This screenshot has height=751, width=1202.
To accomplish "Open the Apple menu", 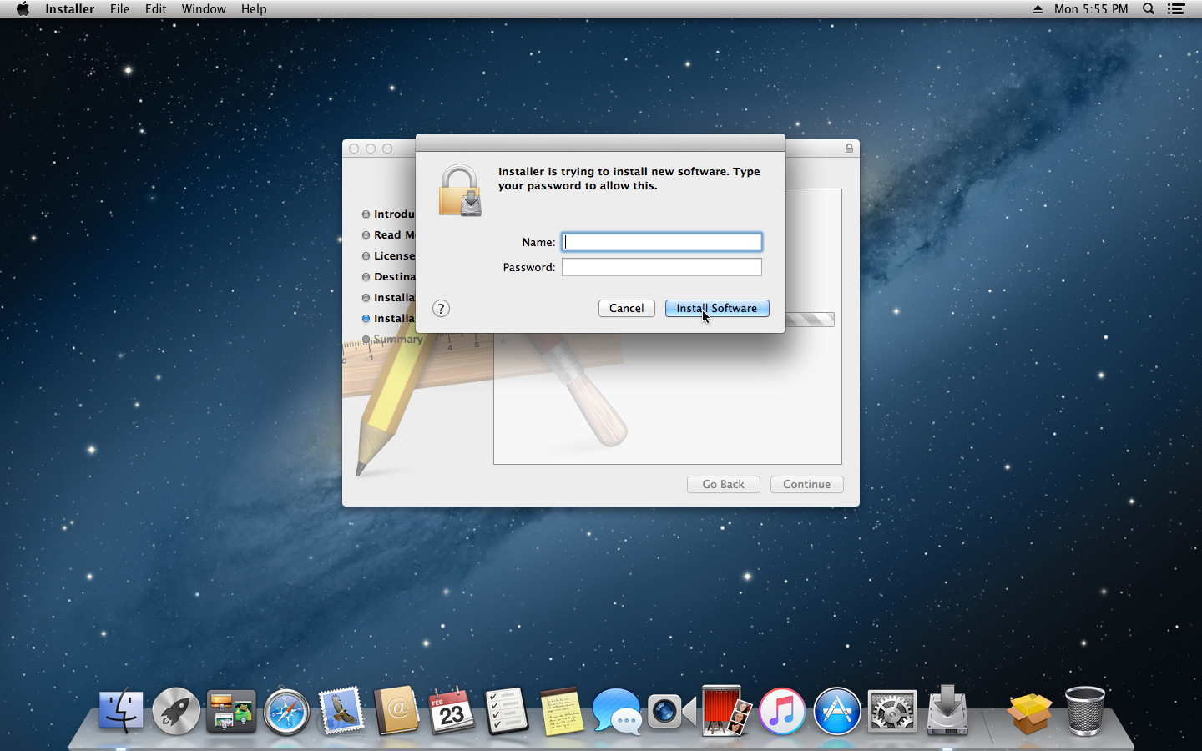I will [x=23, y=9].
